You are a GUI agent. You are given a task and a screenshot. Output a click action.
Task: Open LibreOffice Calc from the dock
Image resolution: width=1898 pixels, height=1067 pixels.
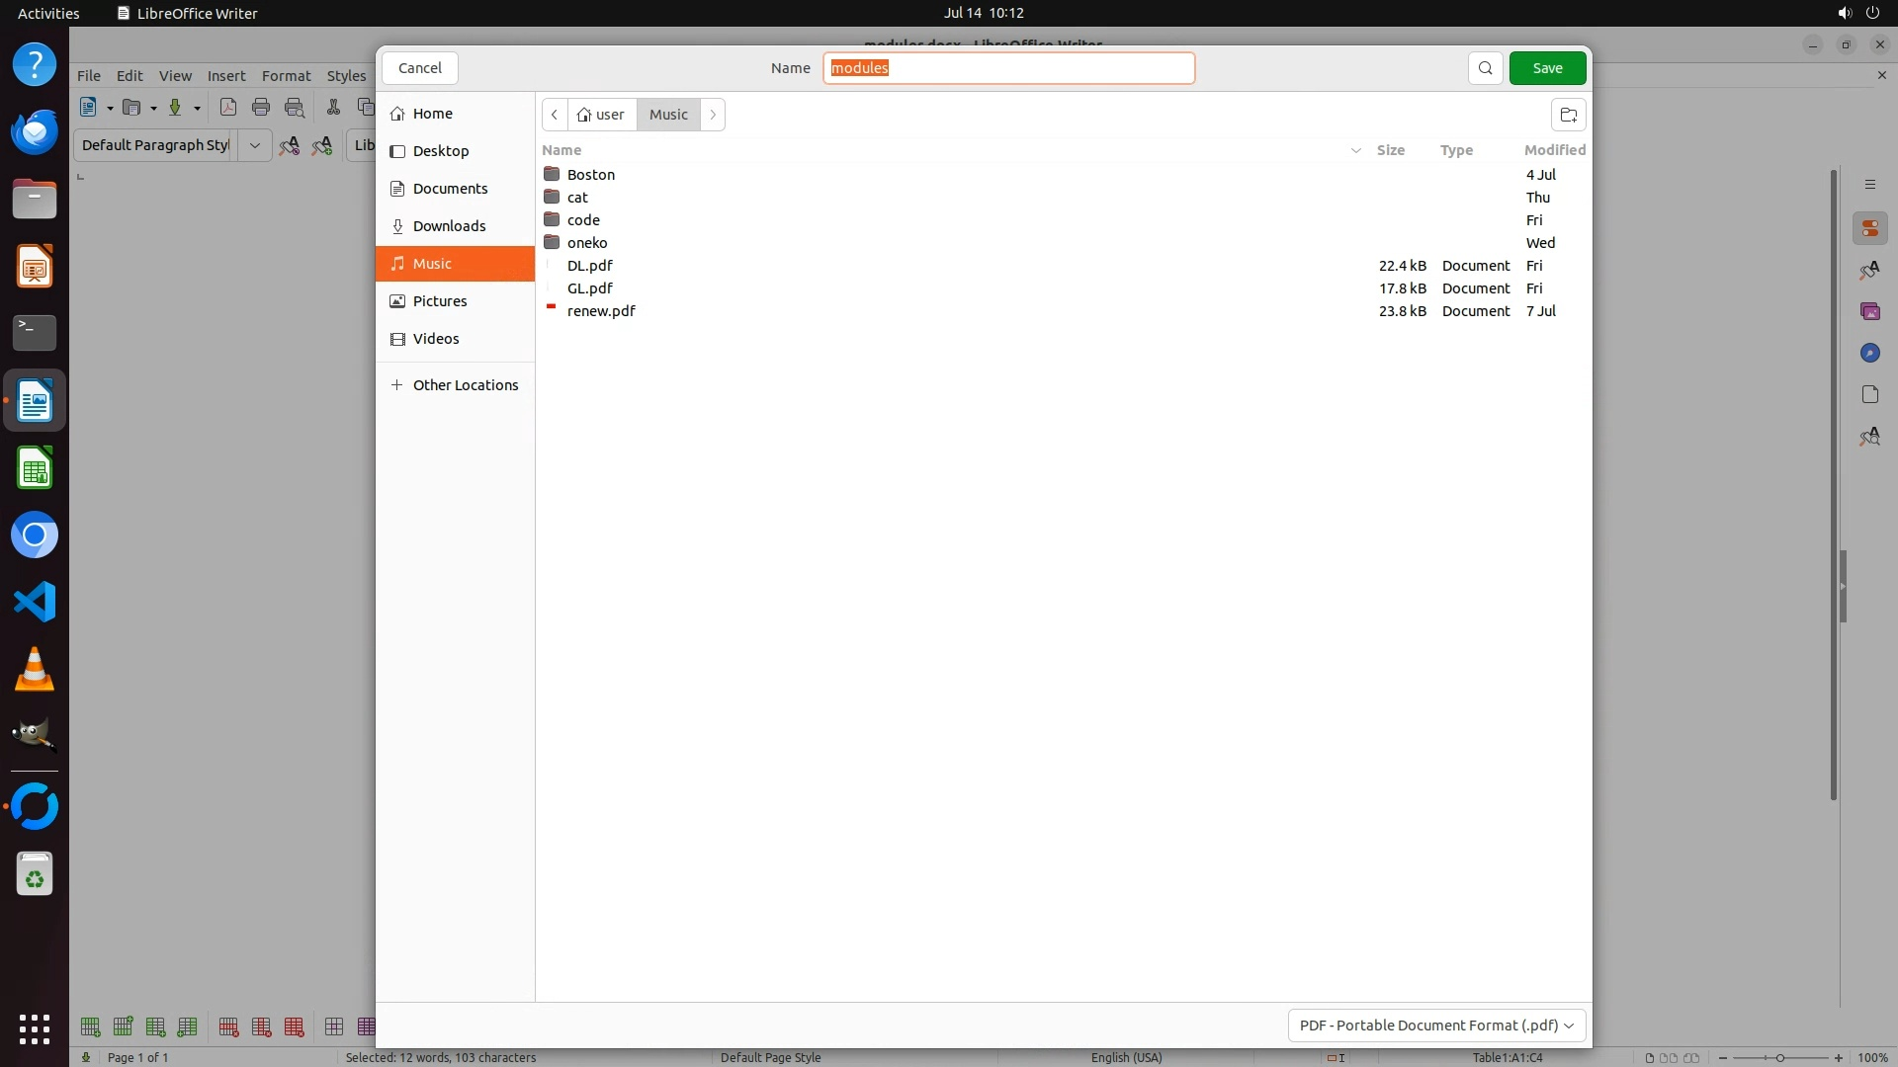click(35, 468)
